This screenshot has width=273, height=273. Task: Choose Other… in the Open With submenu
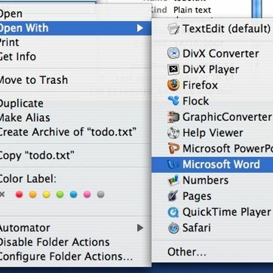pos(212,252)
